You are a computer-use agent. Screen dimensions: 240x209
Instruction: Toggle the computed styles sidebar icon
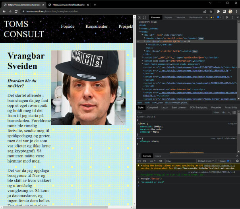(234, 112)
